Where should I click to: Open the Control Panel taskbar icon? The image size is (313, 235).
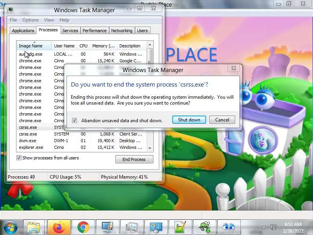156,227
